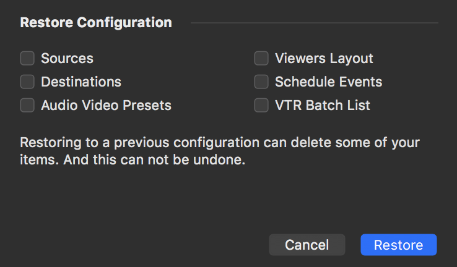Click the VTR Batch List label
Image resolution: width=457 pixels, height=267 pixels.
[x=322, y=105]
